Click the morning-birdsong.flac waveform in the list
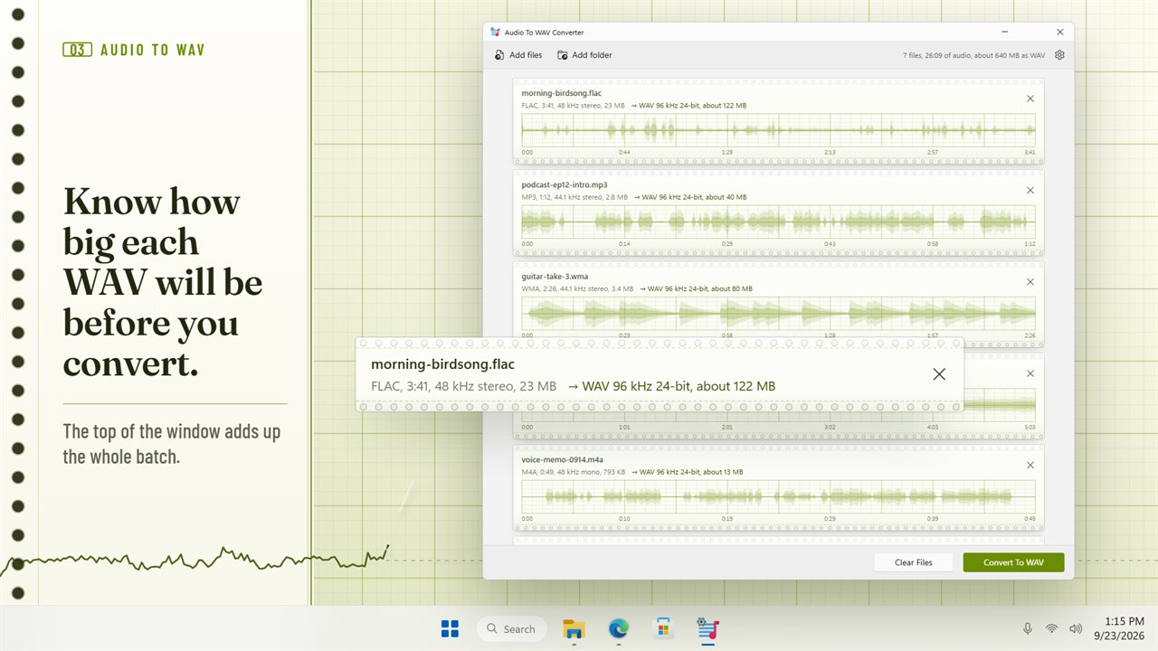The image size is (1158, 651). pos(778,130)
